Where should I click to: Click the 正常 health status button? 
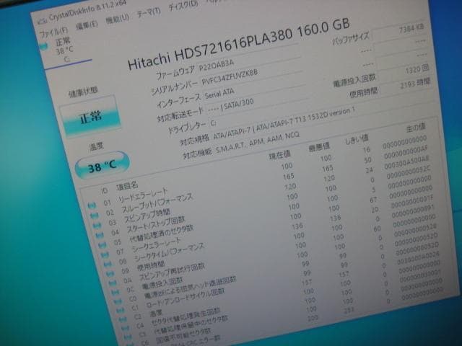coord(90,117)
